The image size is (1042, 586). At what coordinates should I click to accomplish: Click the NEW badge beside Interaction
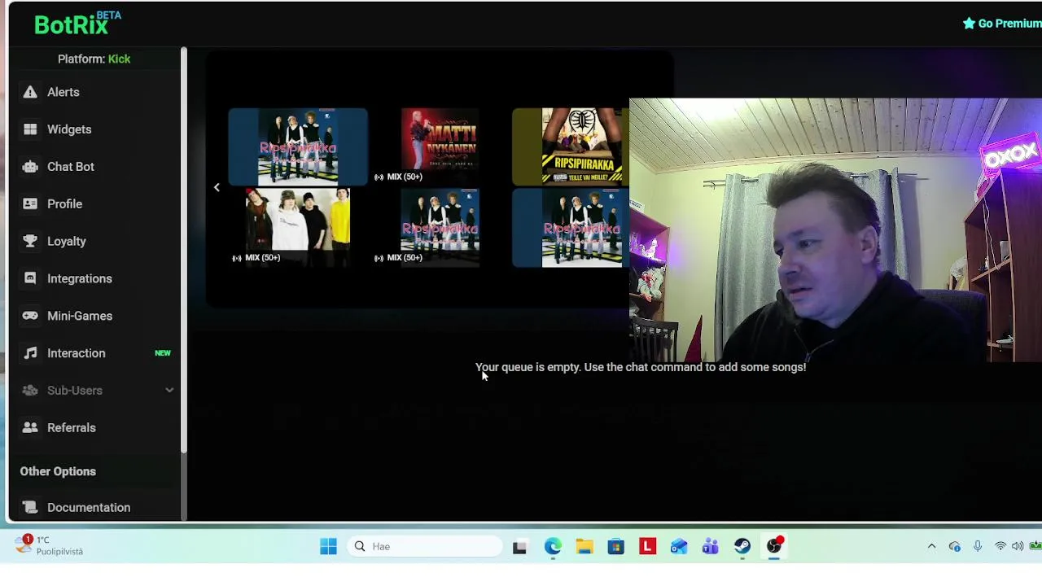point(163,353)
